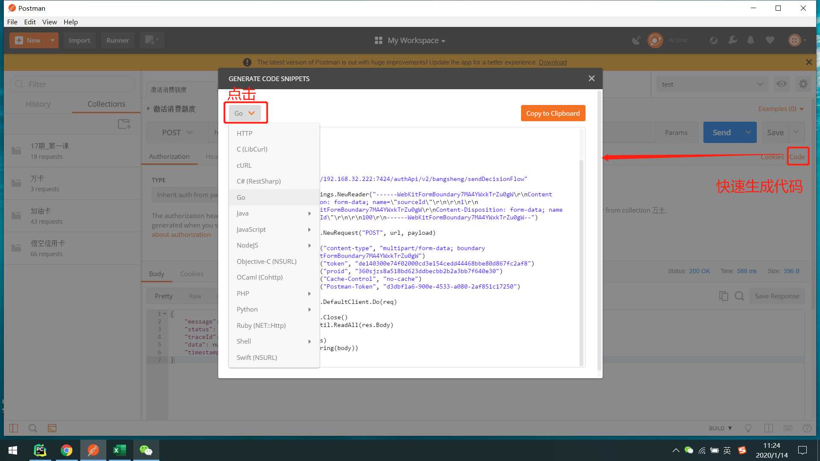Select Go from the language dropdown
This screenshot has height=461, width=820.
[242, 197]
